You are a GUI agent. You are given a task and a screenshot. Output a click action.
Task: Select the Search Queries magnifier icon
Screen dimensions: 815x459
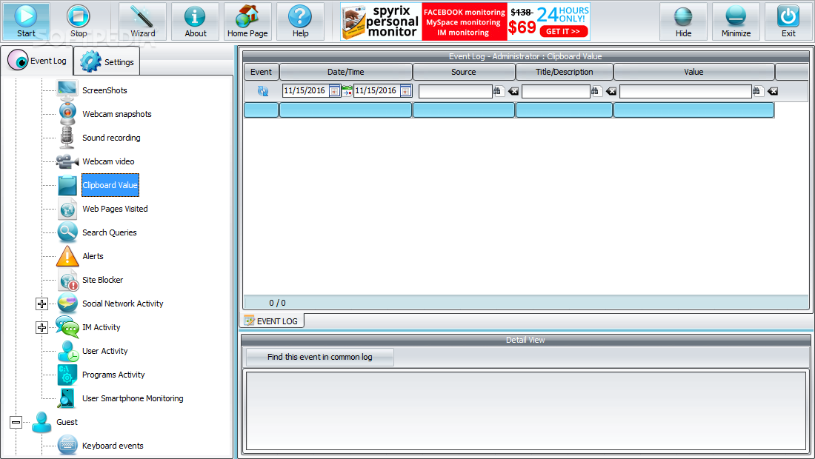(x=67, y=232)
